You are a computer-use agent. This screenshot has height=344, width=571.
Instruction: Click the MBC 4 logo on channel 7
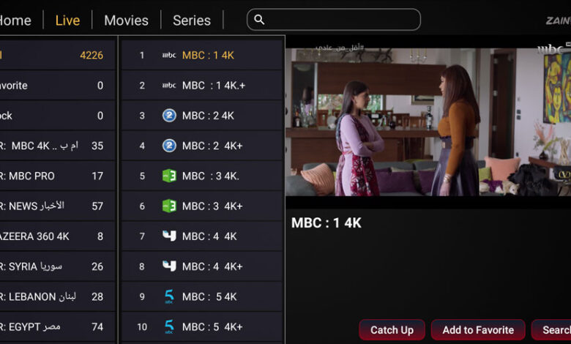[169, 236]
